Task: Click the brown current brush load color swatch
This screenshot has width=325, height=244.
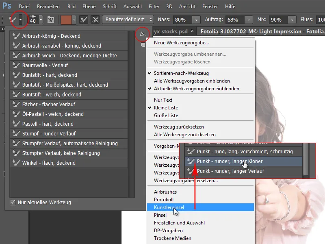Action: [67, 20]
